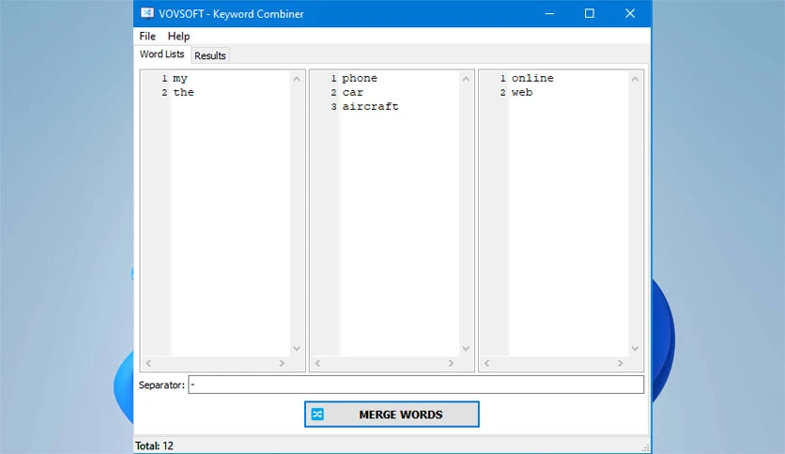The height and width of the screenshot is (454, 785).
Task: Switch to the Results tab
Action: coord(210,55)
